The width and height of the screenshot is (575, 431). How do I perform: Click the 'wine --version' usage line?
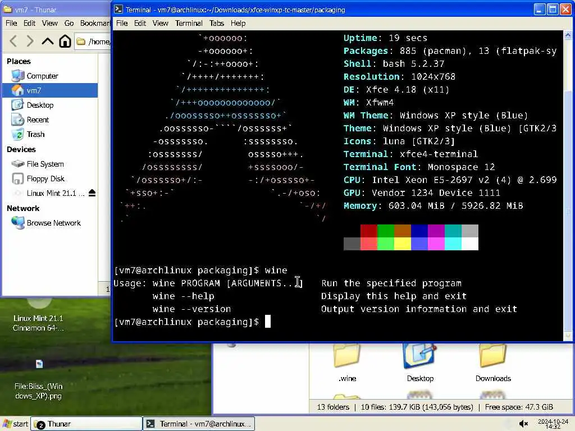(x=316, y=309)
